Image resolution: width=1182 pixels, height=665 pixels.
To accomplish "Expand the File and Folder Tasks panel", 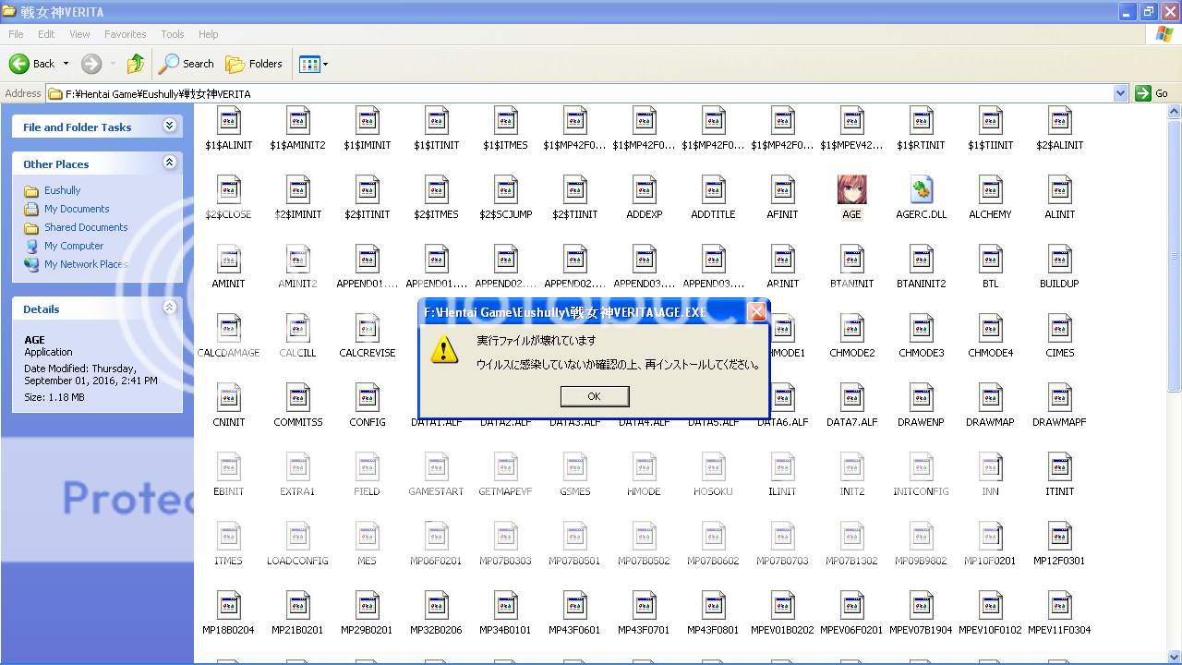I will tap(169, 126).
